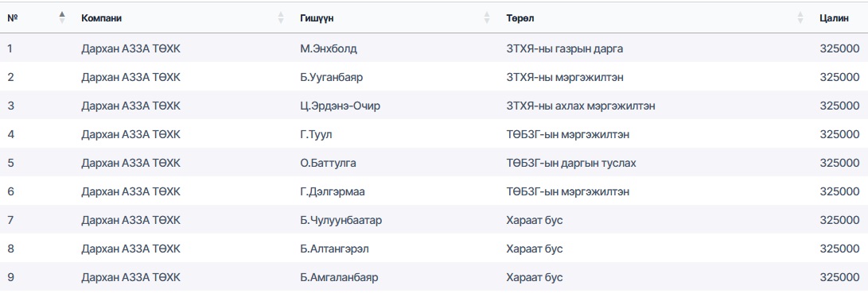868x297 pixels.
Task: Select the Цалин column header
Action: [x=835, y=18]
